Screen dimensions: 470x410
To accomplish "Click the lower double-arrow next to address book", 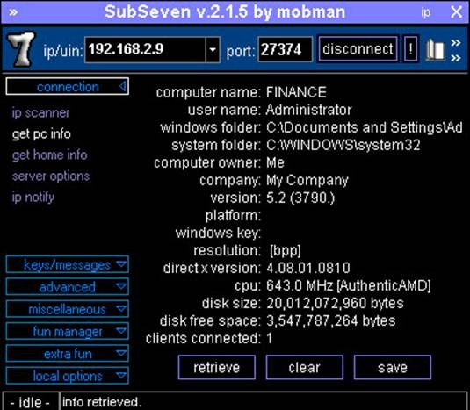I will (456, 57).
